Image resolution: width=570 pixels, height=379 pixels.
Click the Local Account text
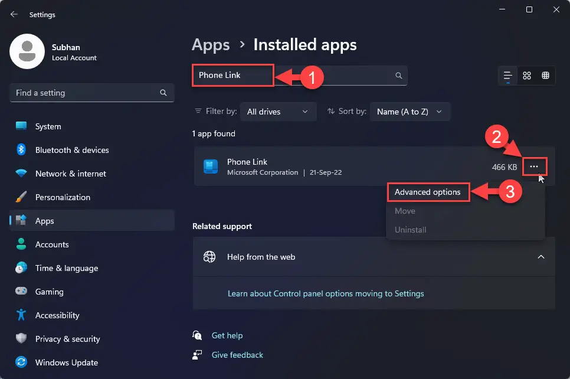[x=74, y=58]
